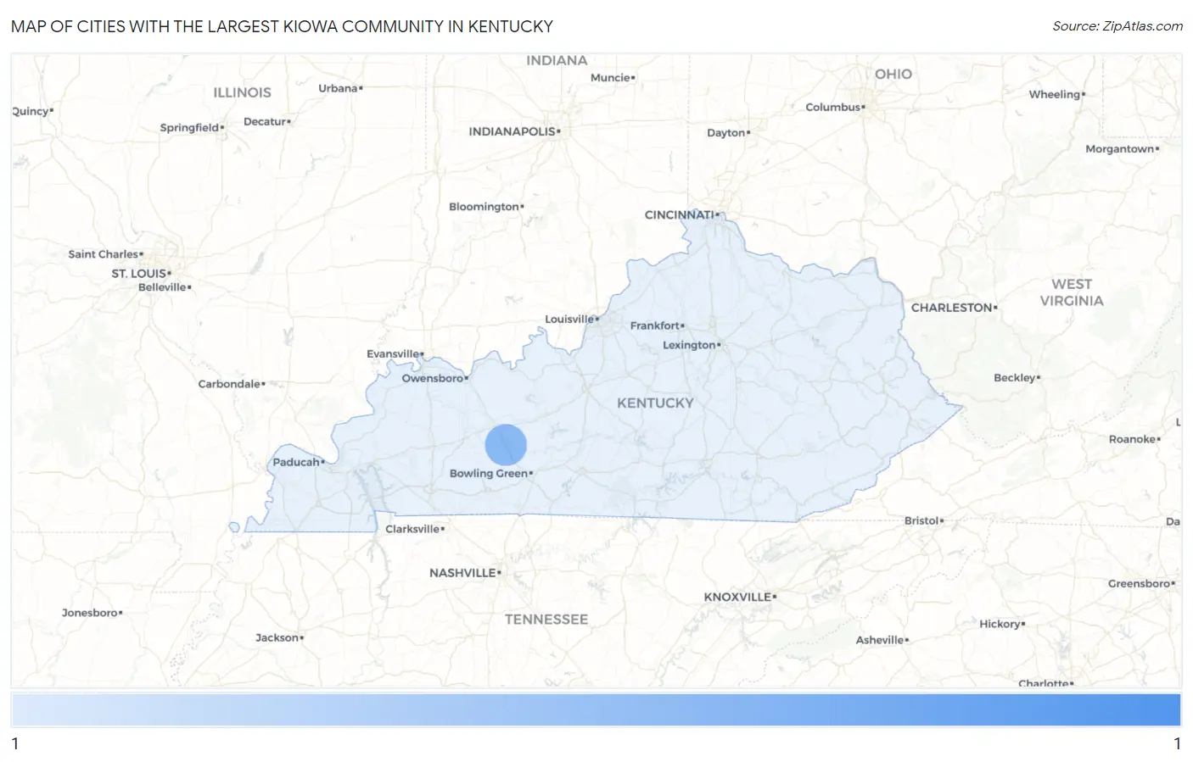Click the Carbondale city label
Screen dimensions: 1193x762
click(229, 384)
